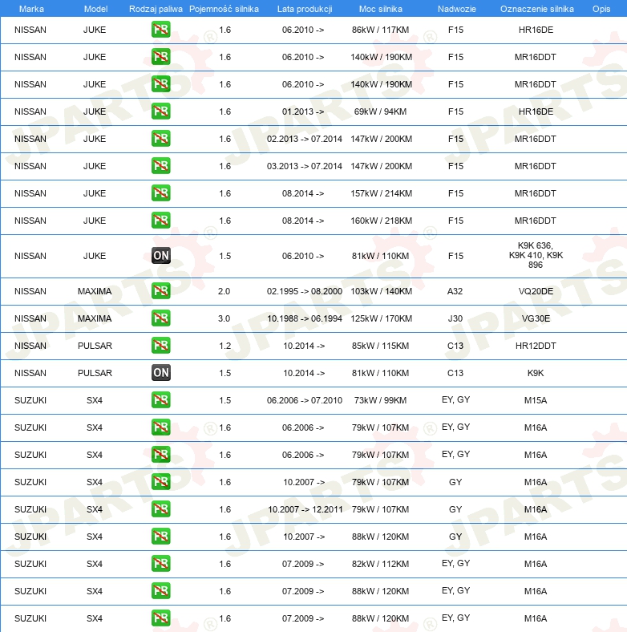Select the 157kW / 214KM power cell

tap(381, 193)
